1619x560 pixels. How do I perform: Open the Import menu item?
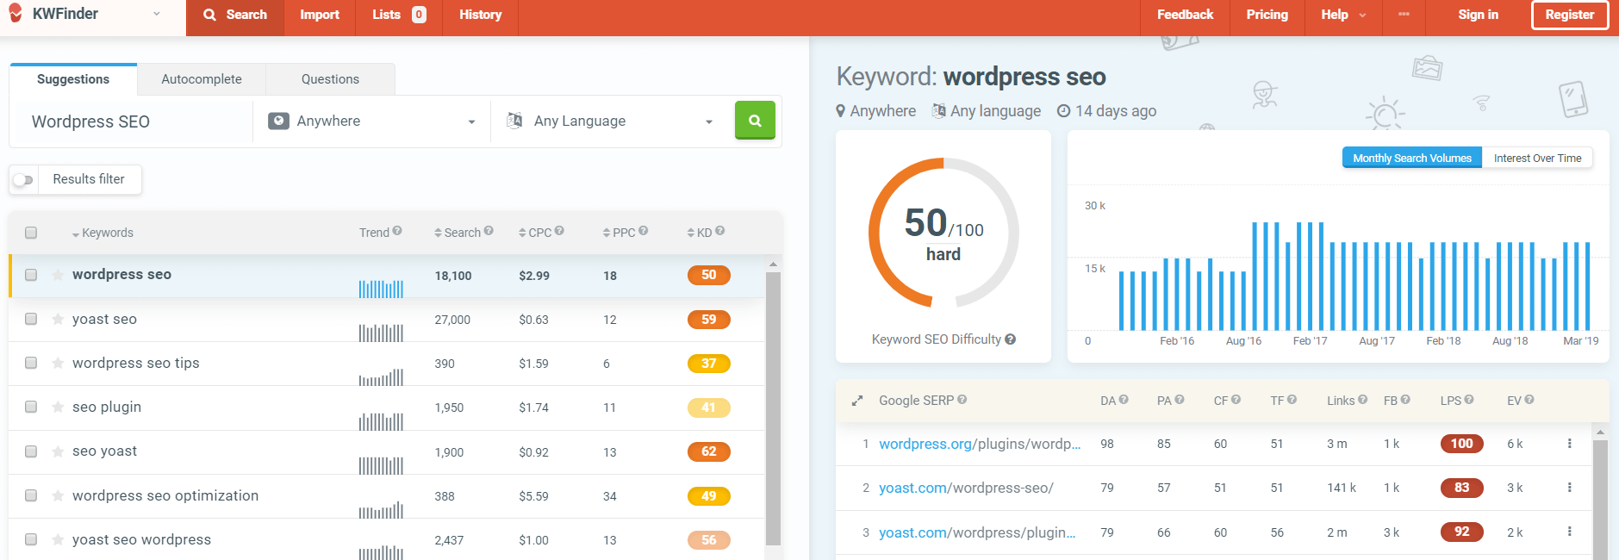pos(320,15)
